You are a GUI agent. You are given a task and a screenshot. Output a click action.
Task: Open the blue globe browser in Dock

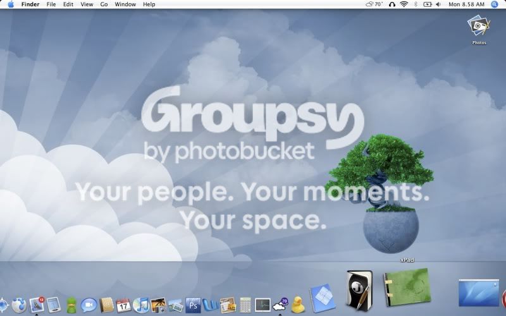[x=19, y=305]
